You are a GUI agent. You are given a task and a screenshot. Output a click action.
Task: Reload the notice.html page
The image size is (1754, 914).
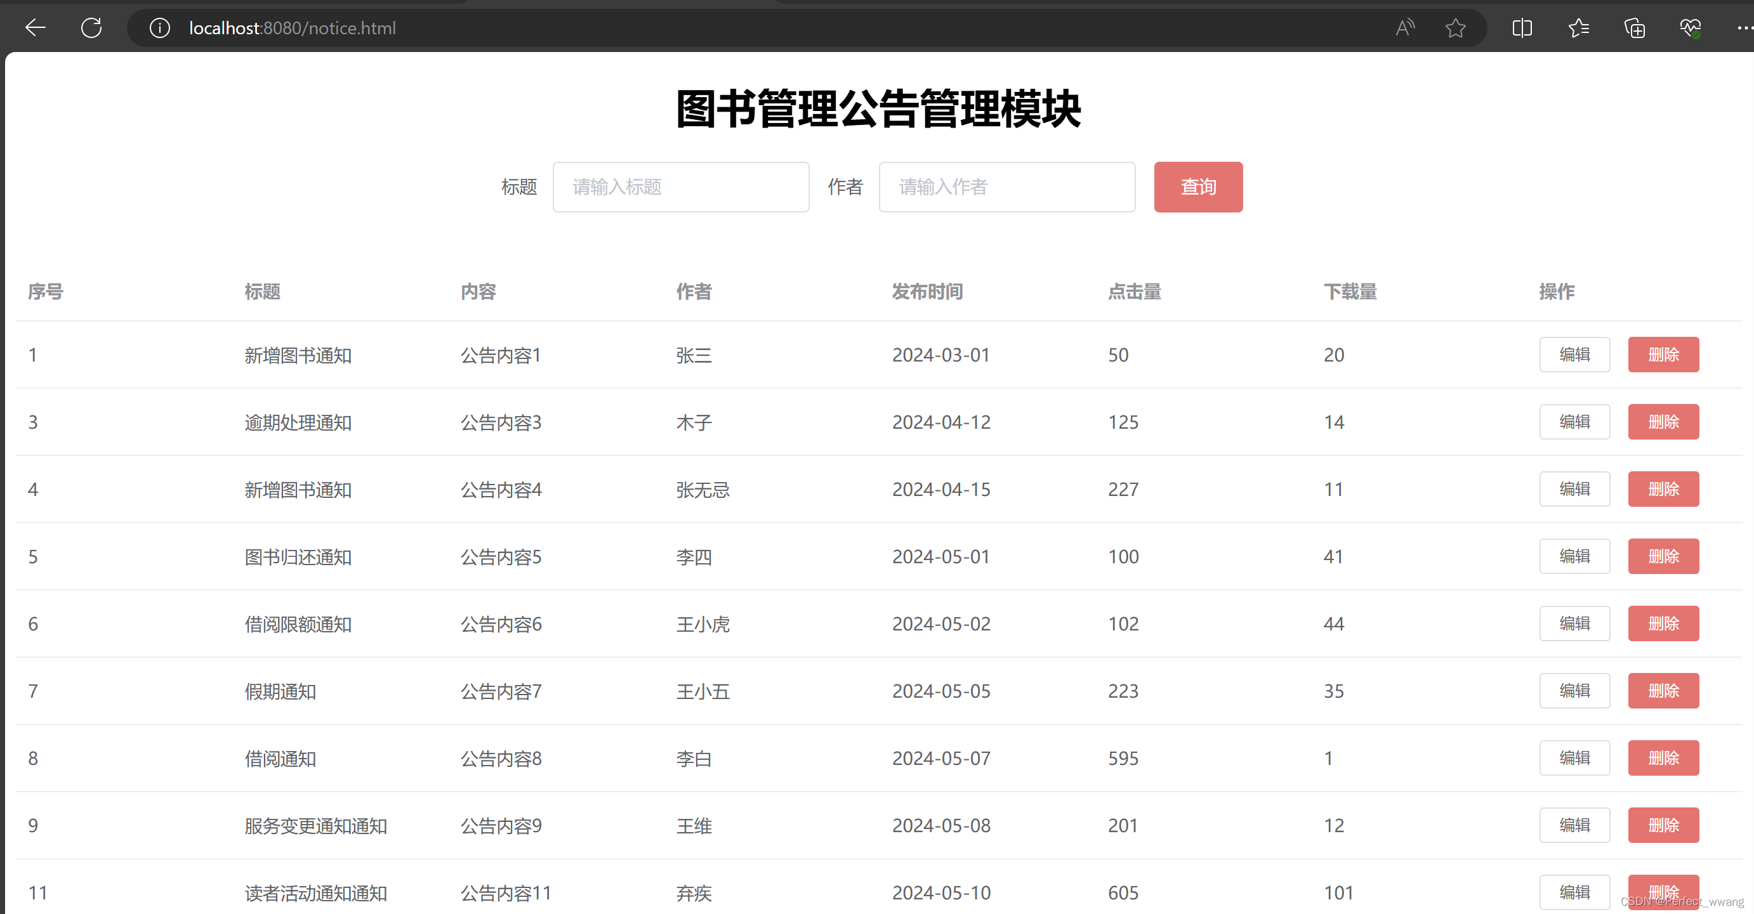[x=91, y=28]
